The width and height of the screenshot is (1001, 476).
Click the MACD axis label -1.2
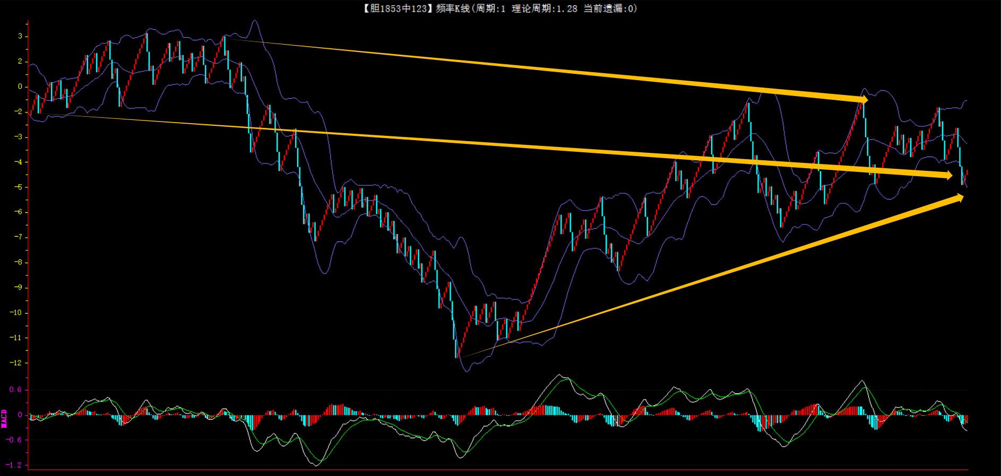click(14, 465)
